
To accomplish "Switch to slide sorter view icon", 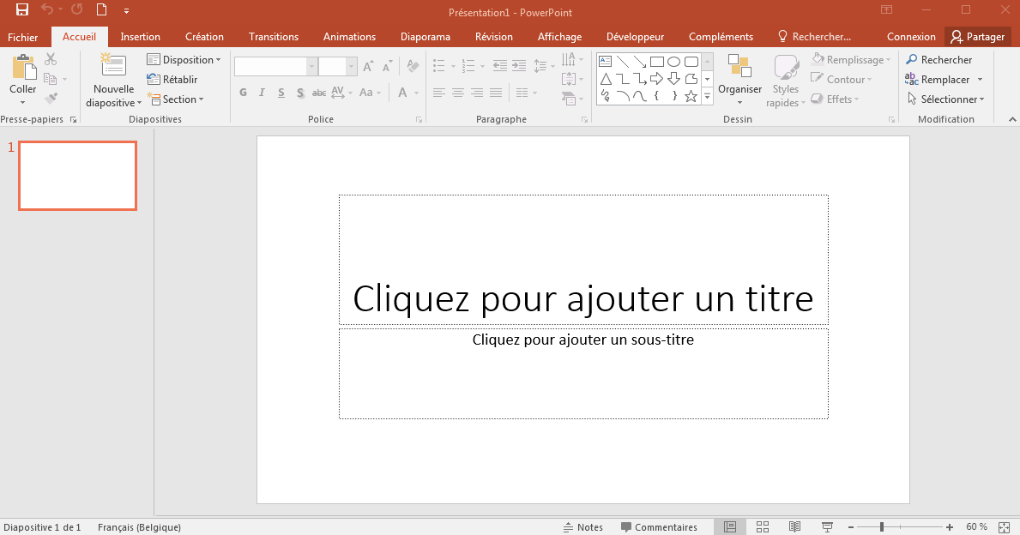I will 763,527.
